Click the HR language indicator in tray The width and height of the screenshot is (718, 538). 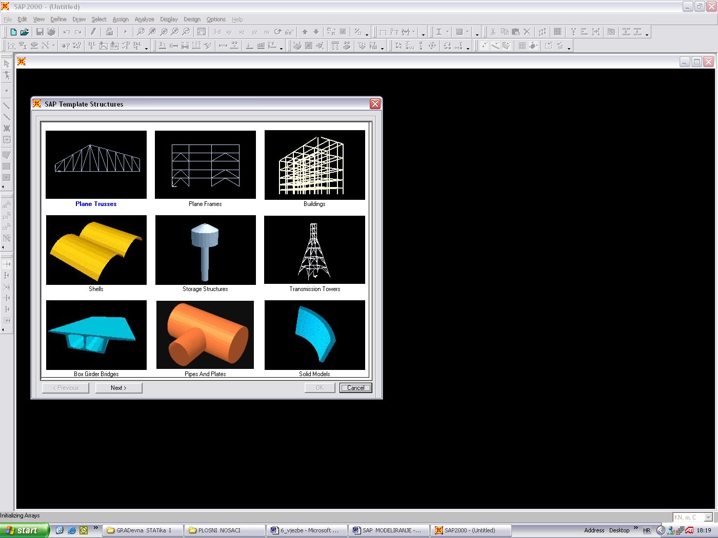pos(647,530)
